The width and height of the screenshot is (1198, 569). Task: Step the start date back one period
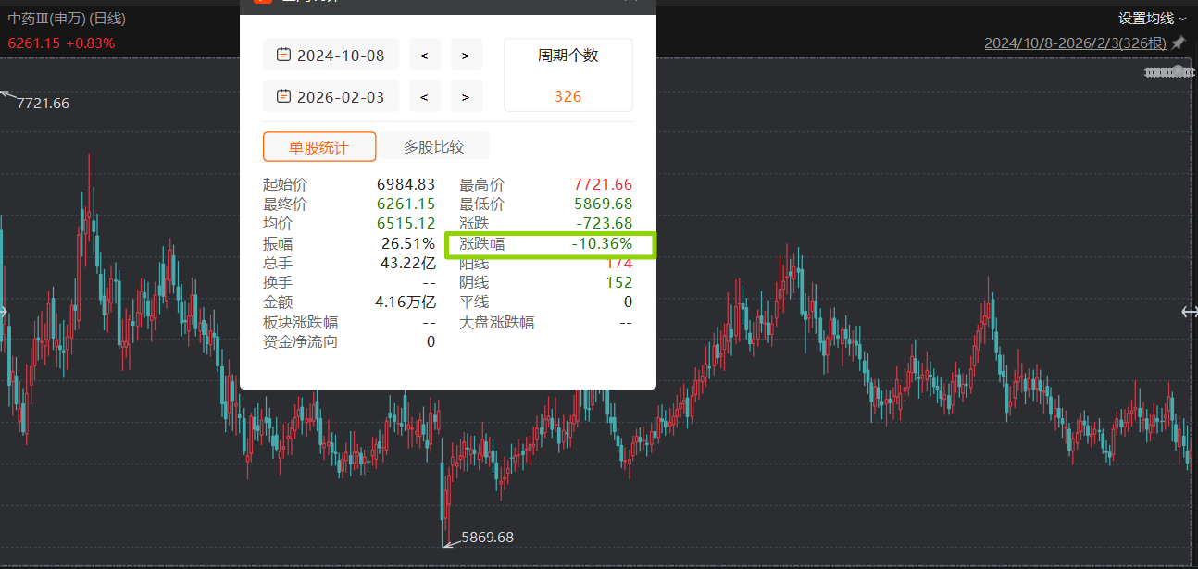pos(424,56)
